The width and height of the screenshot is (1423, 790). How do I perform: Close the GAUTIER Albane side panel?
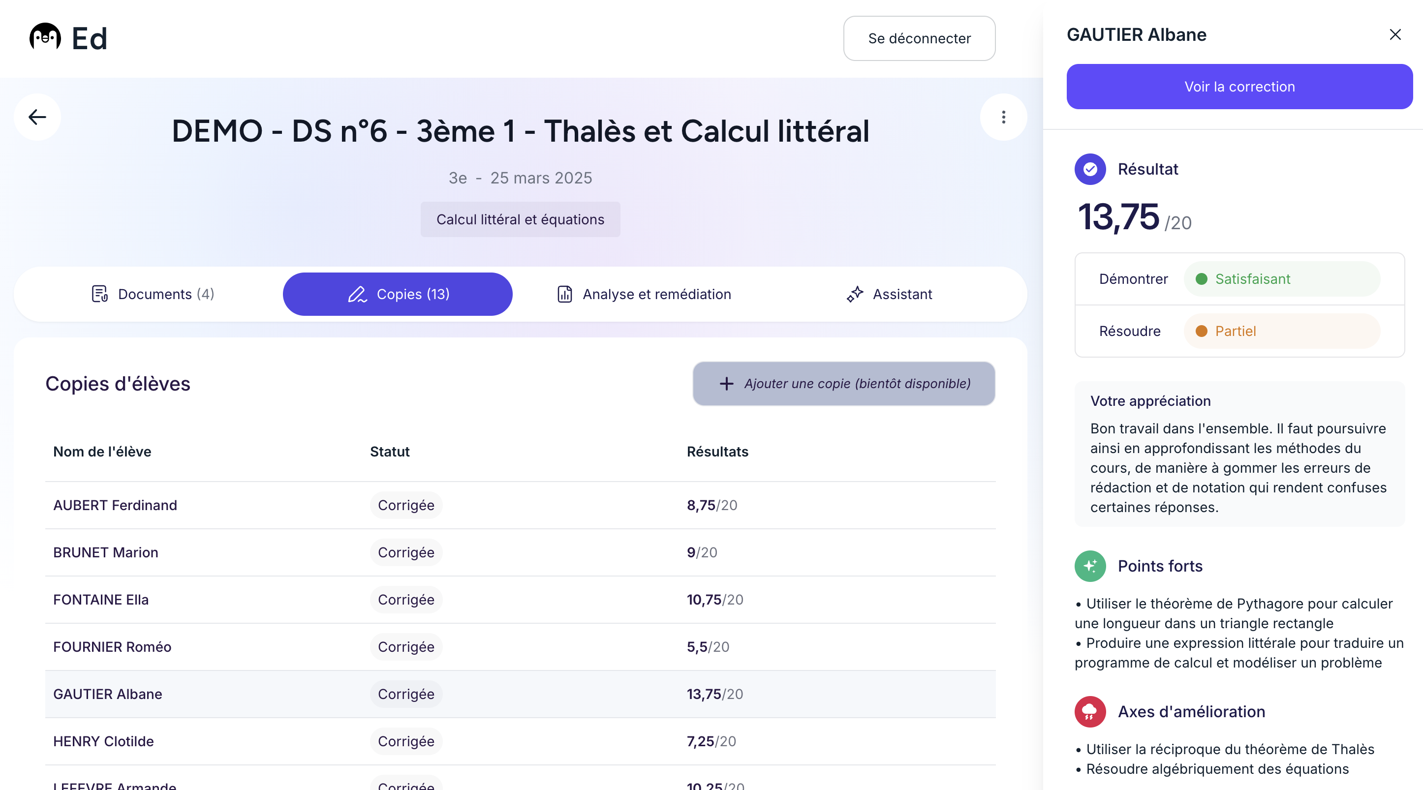[x=1395, y=35]
